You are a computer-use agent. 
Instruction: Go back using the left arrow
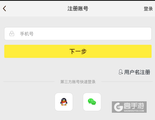point(4,9)
